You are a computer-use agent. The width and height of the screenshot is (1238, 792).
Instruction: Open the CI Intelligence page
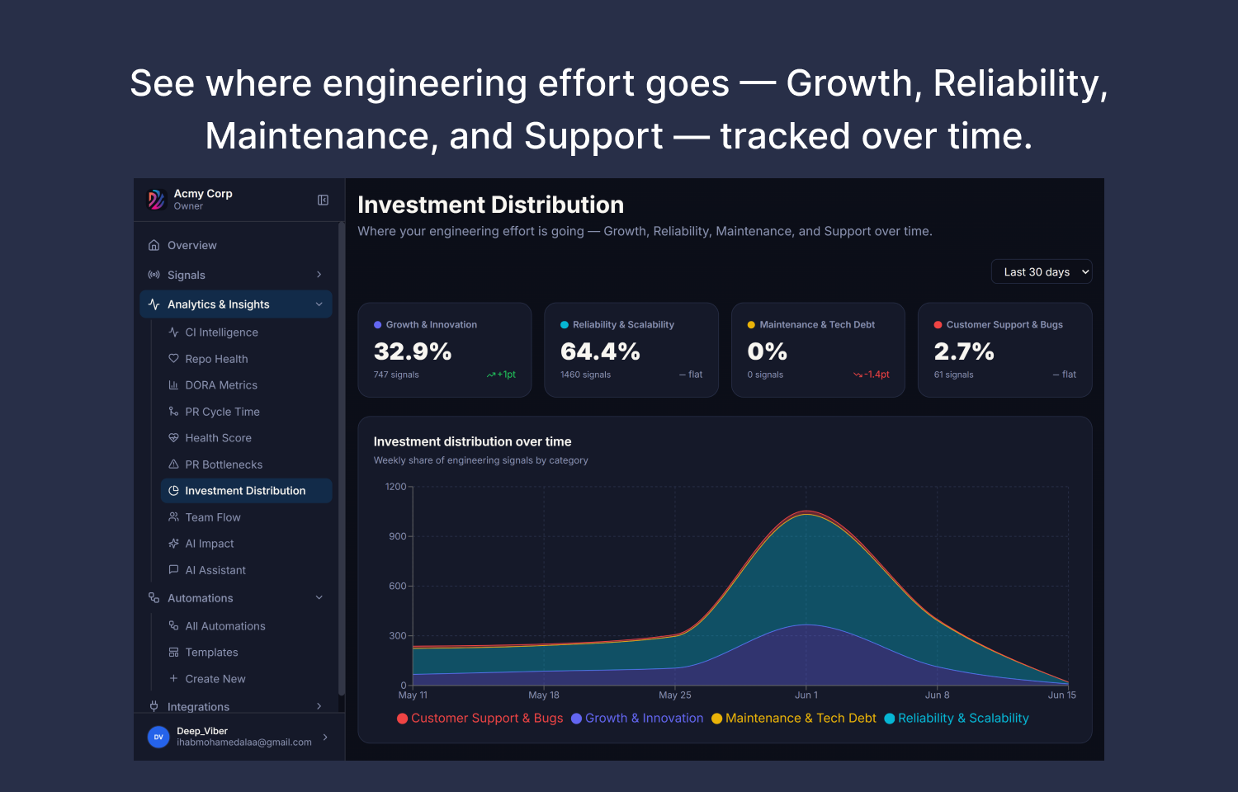[x=247, y=332]
